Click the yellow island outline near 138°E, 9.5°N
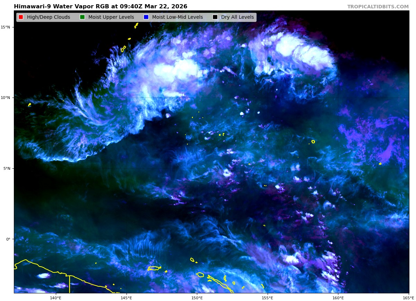Viewport: 416px width, 301px height. click(x=29, y=104)
